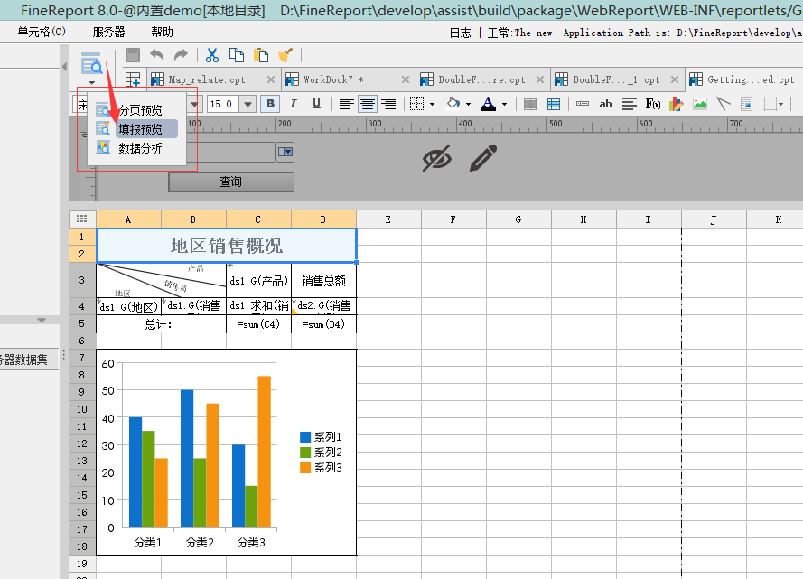Close the DoubleF..._1.cpt tab
Image resolution: width=803 pixels, height=579 pixels.
pos(675,79)
